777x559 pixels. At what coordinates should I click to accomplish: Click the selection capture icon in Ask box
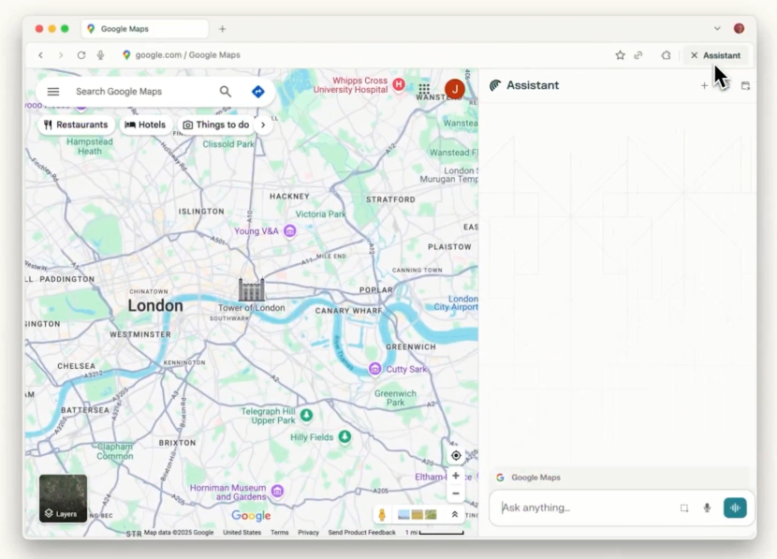point(684,508)
